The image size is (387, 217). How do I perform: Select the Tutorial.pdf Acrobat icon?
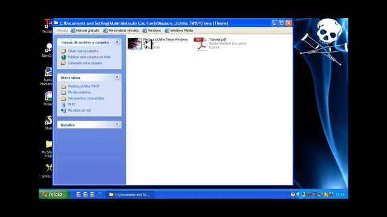coord(200,44)
